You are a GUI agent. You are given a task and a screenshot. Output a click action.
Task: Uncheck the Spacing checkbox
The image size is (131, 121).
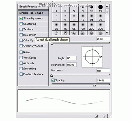(53, 80)
